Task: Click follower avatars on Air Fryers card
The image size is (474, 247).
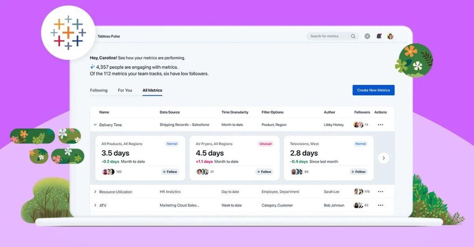Action: click(203, 171)
